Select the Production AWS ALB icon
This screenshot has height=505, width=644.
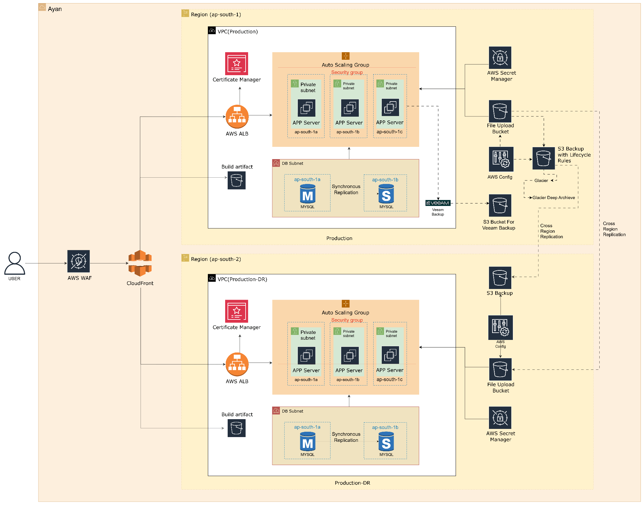coord(237,117)
